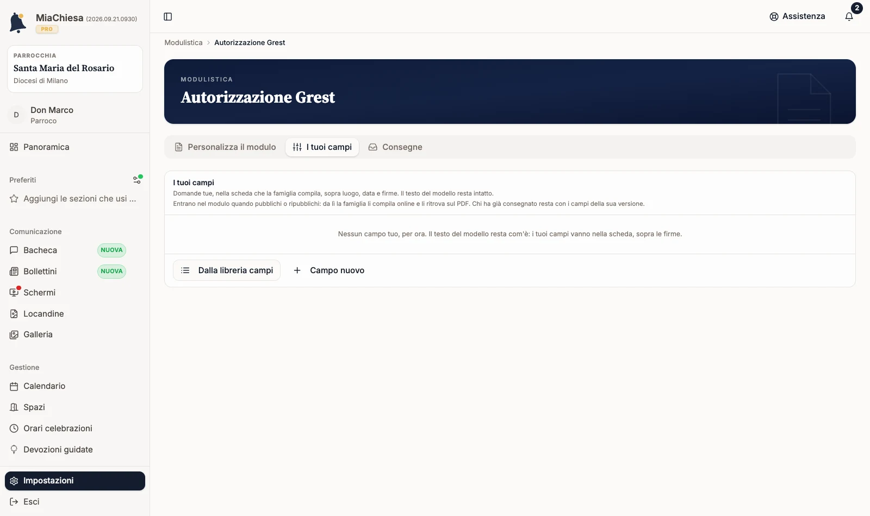Click the Preferiti section label
The image size is (870, 516).
tap(23, 180)
